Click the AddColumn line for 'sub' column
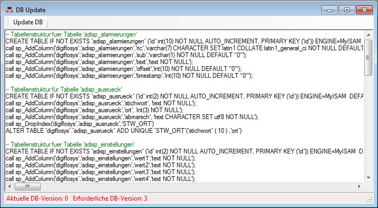The height and width of the screenshot is (208, 378). [126, 55]
